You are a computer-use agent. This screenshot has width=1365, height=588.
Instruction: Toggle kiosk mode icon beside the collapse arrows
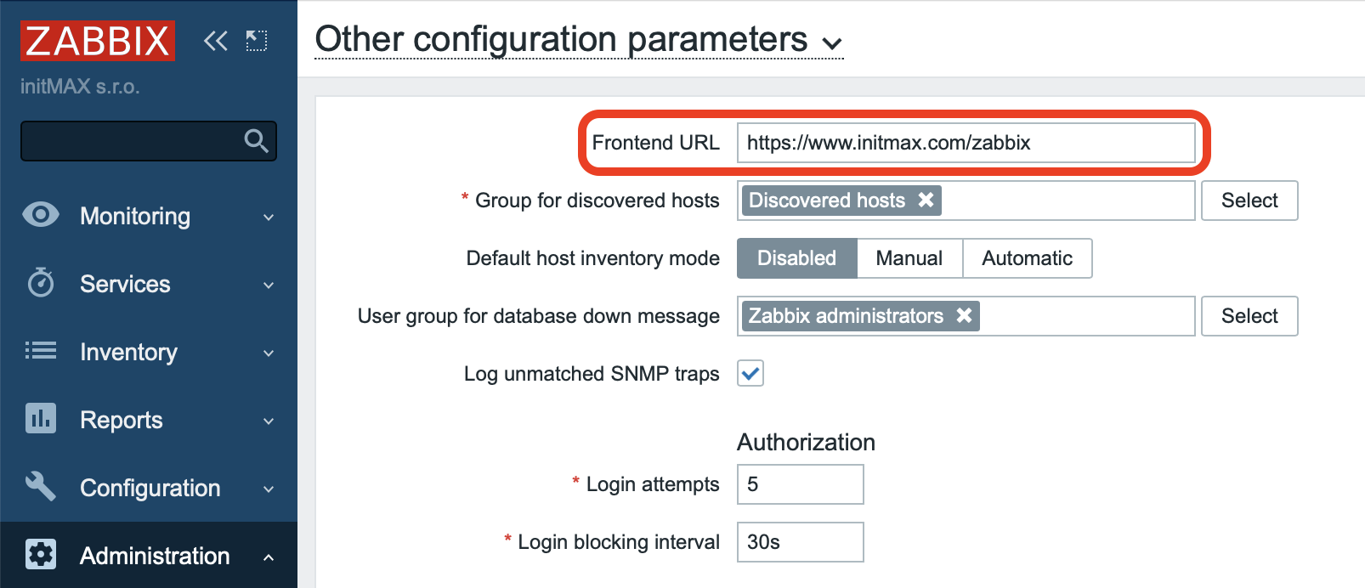(257, 41)
